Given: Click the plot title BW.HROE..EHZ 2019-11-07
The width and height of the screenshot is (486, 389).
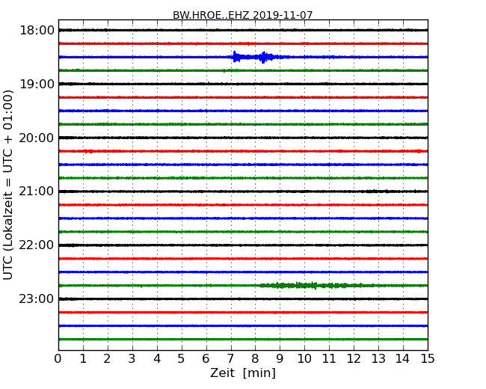Looking at the screenshot, I should (242, 15).
